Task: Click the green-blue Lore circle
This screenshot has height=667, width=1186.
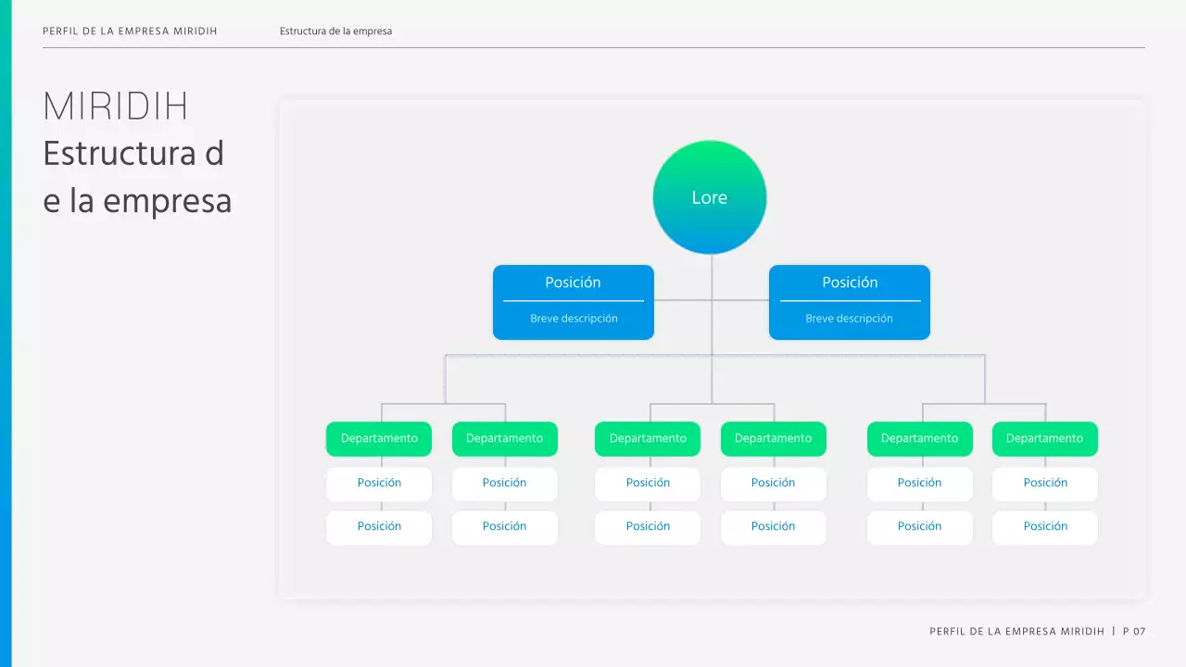Action: click(x=710, y=197)
